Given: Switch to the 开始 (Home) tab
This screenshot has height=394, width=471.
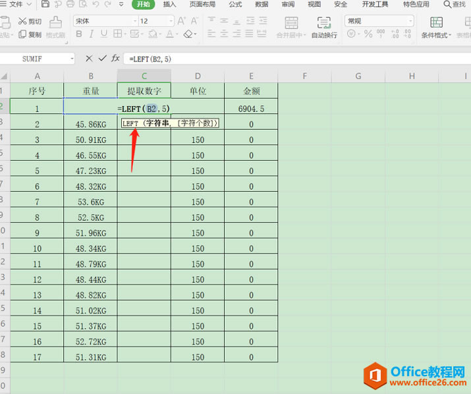Looking at the screenshot, I should tap(144, 4).
